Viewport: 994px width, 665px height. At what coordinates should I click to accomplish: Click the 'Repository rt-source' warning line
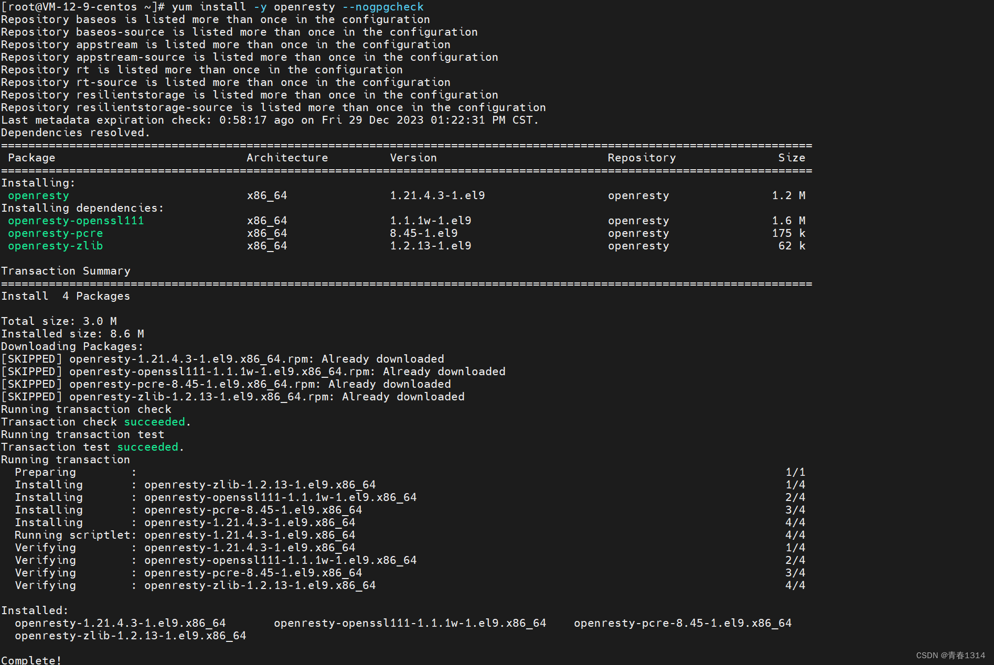[226, 82]
